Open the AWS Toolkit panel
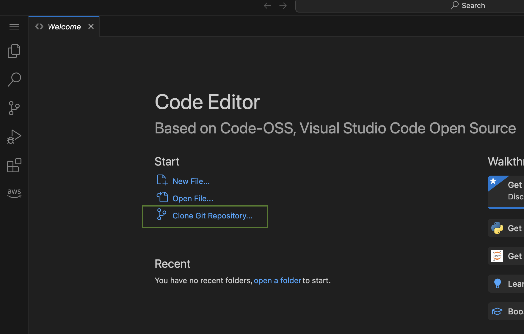524x334 pixels. pyautogui.click(x=14, y=193)
